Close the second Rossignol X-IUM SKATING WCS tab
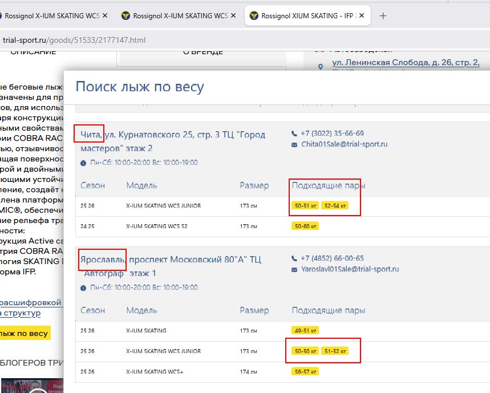 (233, 15)
